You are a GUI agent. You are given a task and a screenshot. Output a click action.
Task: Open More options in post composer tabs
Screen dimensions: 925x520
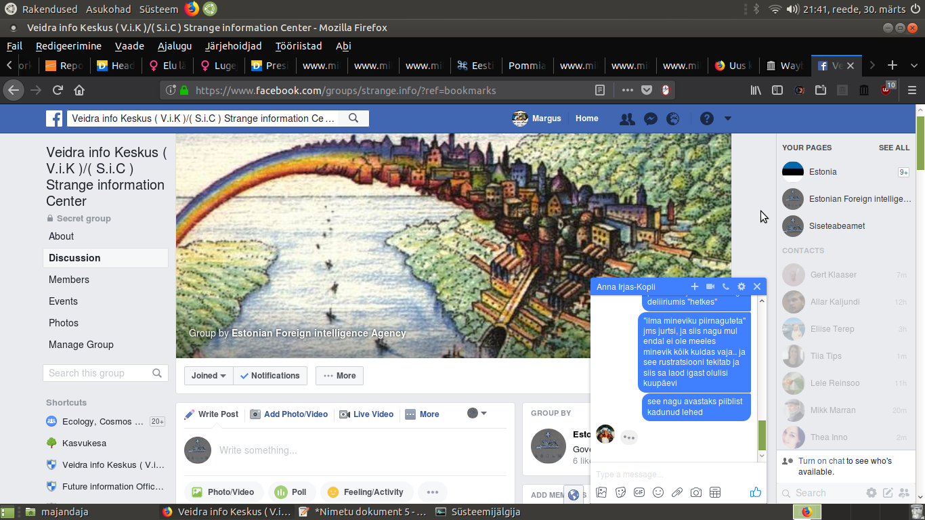422,414
